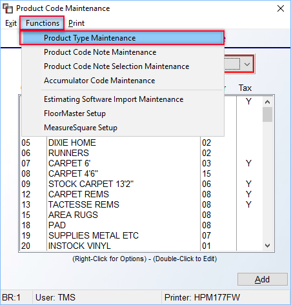
Task: Click the Product Code Maintenance window icon
Action: (x=8, y=8)
